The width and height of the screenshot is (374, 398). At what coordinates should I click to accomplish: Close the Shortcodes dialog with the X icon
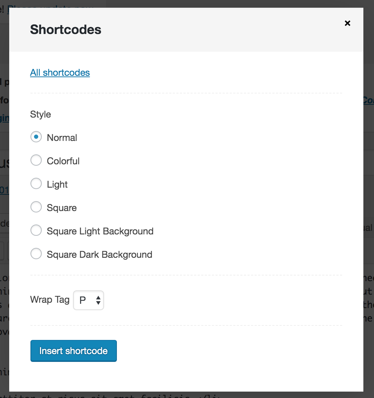tap(347, 23)
